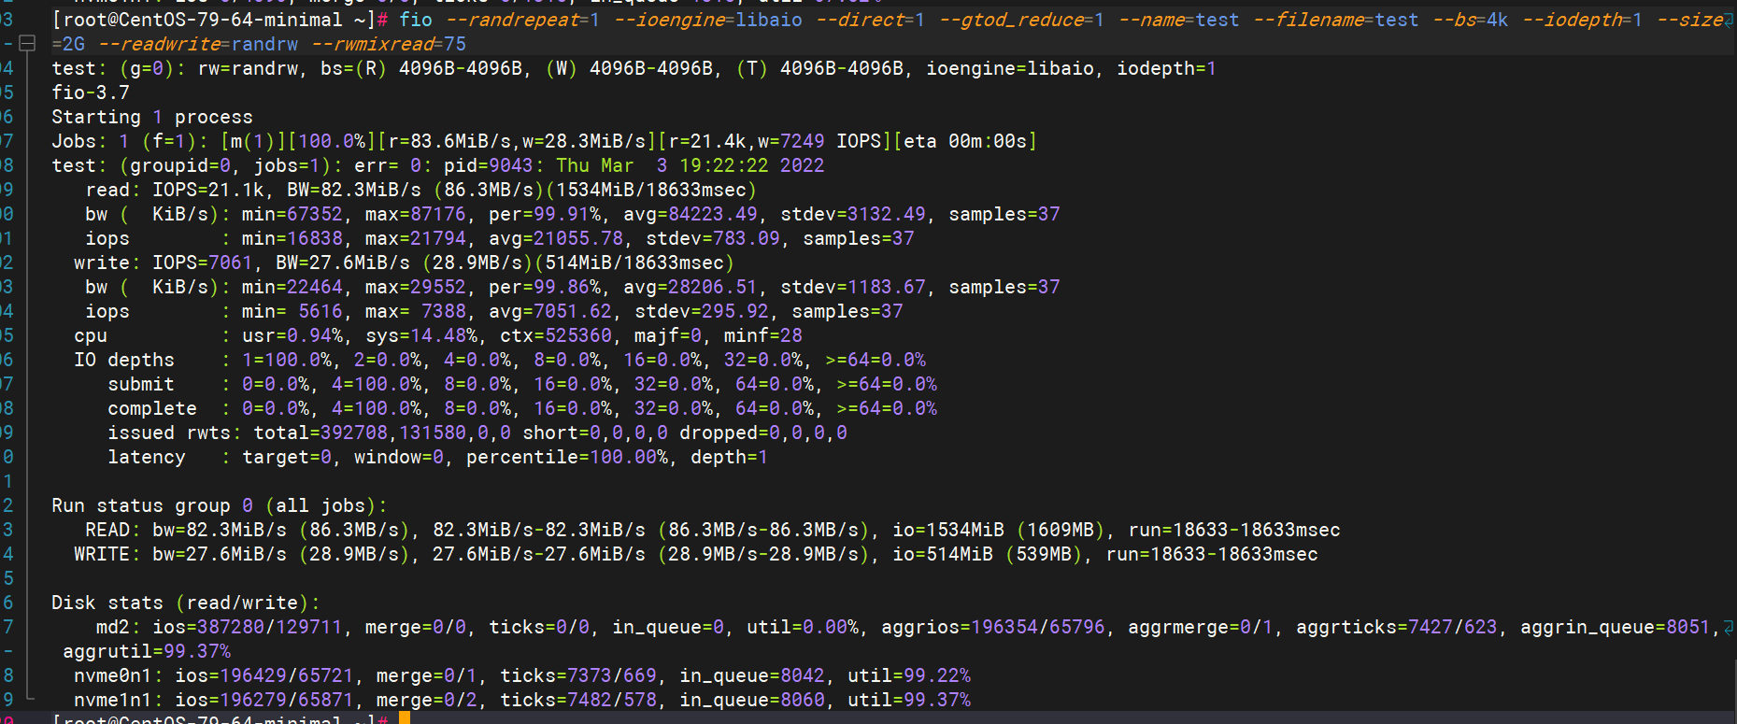Viewport: 1737px width, 724px height.
Task: Select the pid=9043 value
Action: point(489,165)
